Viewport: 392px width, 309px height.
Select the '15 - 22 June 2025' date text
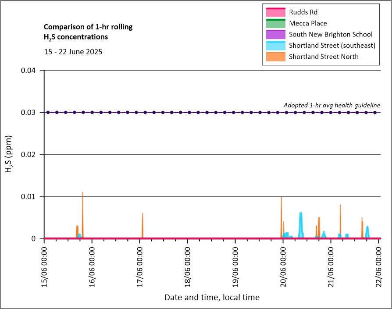pyautogui.click(x=73, y=52)
